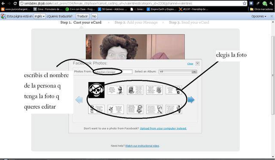The height and width of the screenshot is (160, 275).
Task: Select Step 3 Send your eCard
Action: (189, 22)
